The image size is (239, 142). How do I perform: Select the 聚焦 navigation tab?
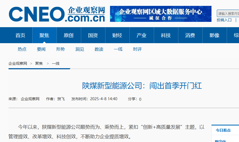44,35
